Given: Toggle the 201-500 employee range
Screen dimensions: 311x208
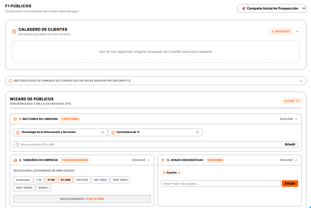Looking at the screenshot, I should pos(82,180).
